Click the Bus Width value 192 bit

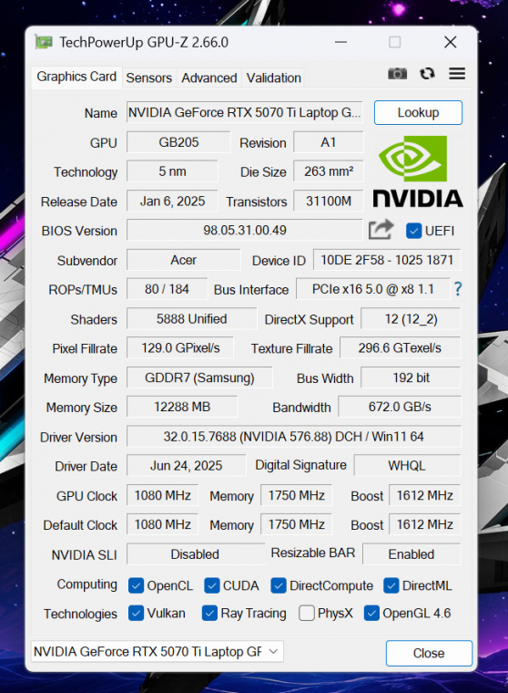click(x=411, y=378)
